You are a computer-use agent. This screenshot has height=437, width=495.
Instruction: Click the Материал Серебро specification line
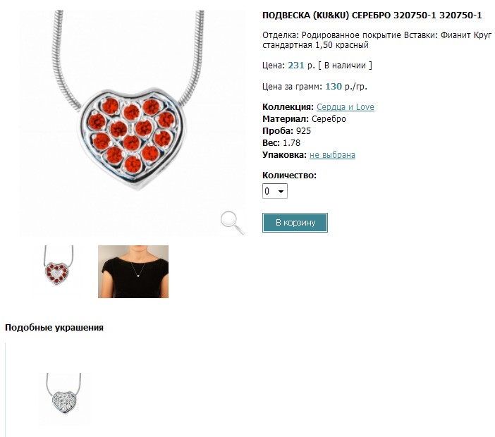[304, 119]
